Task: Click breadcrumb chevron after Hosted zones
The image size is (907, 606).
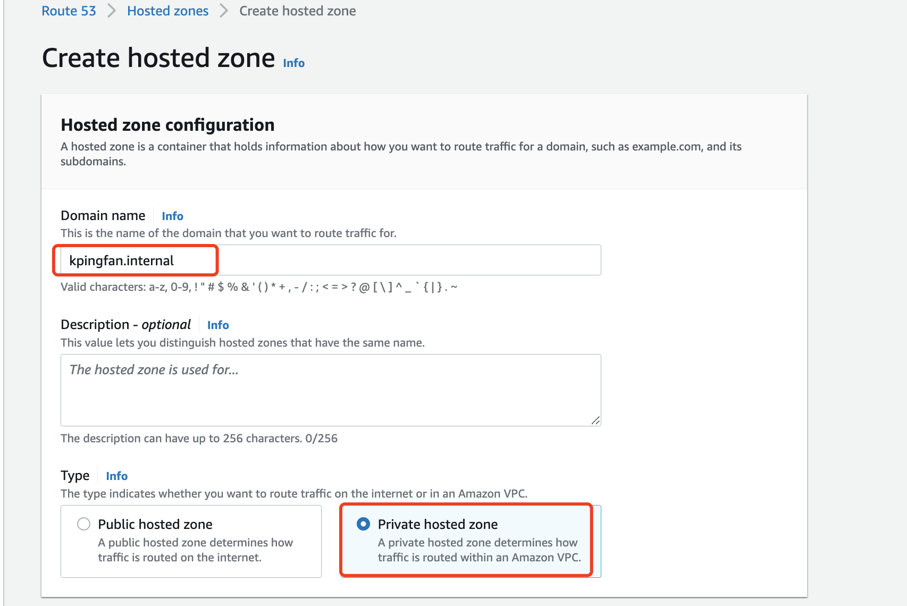Action: (x=224, y=11)
